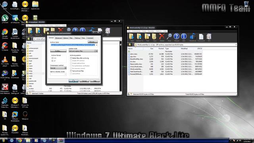The height and width of the screenshot is (143, 254).
Task: Click VirusScan icon in ModLoaderMp window
Action: (192, 37)
